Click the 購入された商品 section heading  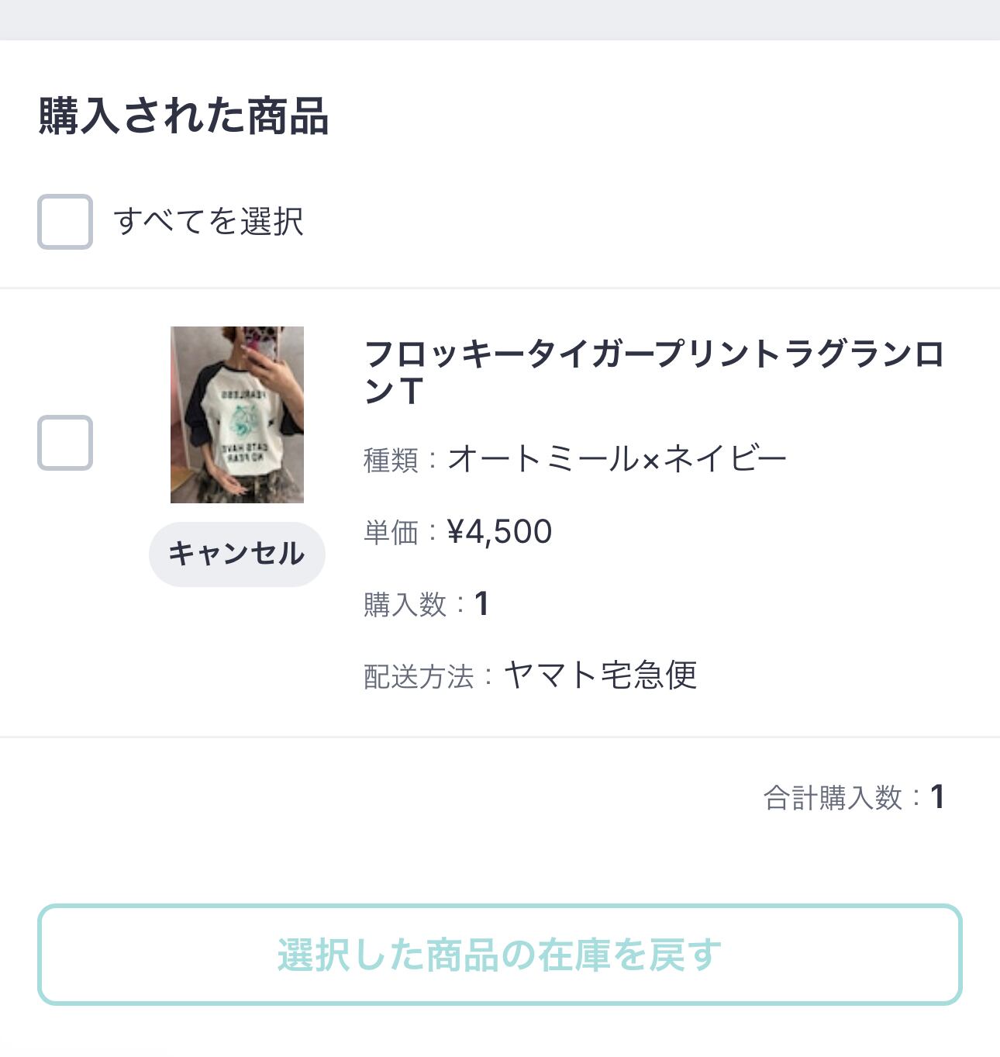coord(184,116)
